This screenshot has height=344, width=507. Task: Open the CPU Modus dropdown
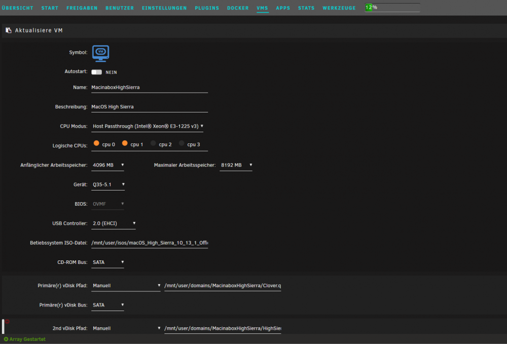pos(148,126)
